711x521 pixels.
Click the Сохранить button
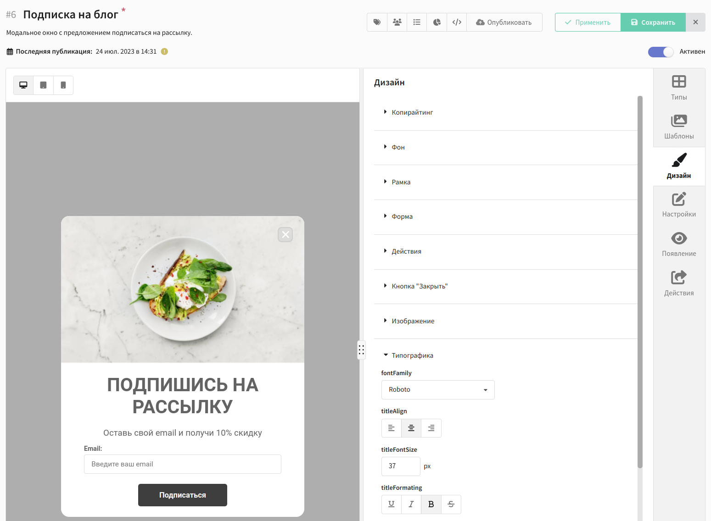tap(653, 22)
